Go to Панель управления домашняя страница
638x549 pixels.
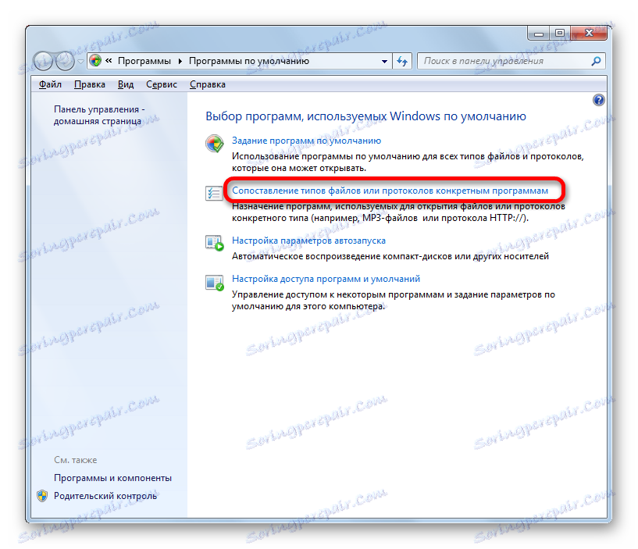click(x=99, y=115)
